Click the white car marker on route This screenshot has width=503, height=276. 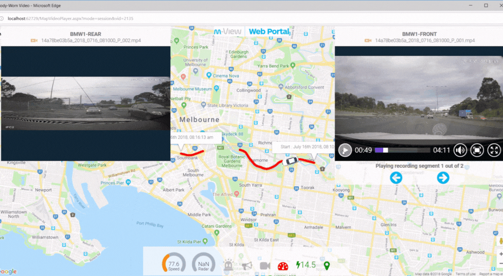click(290, 161)
